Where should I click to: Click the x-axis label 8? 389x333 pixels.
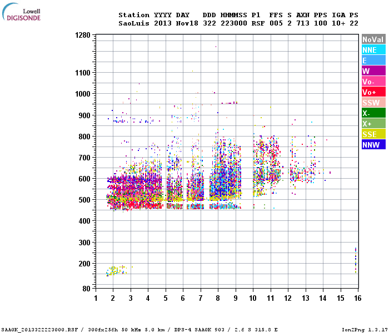218,298
